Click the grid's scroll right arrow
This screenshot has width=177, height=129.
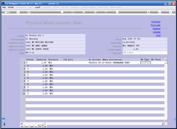point(163,123)
